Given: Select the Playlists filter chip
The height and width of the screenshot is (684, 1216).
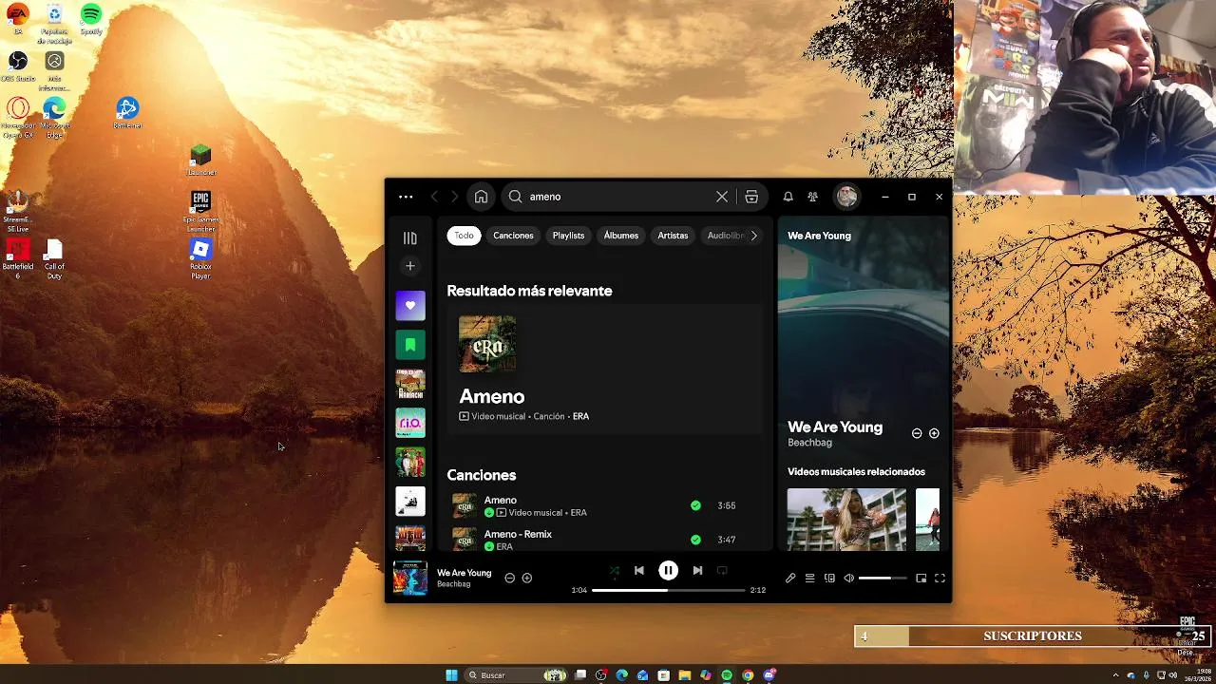Looking at the screenshot, I should 568,236.
